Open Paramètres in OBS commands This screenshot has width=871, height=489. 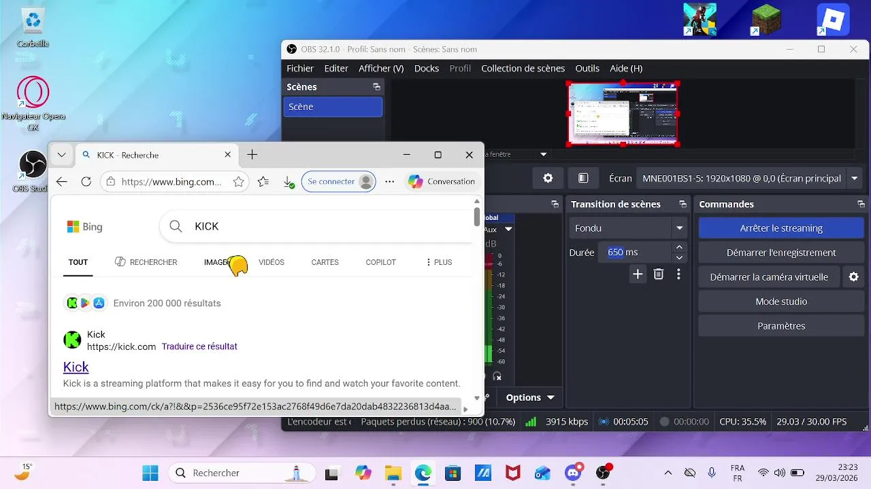[x=781, y=326]
